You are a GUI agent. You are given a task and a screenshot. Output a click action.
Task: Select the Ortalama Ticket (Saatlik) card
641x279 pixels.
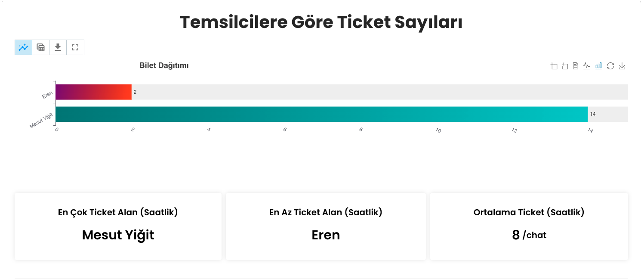click(x=529, y=226)
